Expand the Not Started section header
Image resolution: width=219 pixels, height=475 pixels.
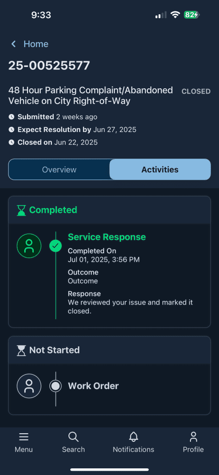click(x=109, y=350)
